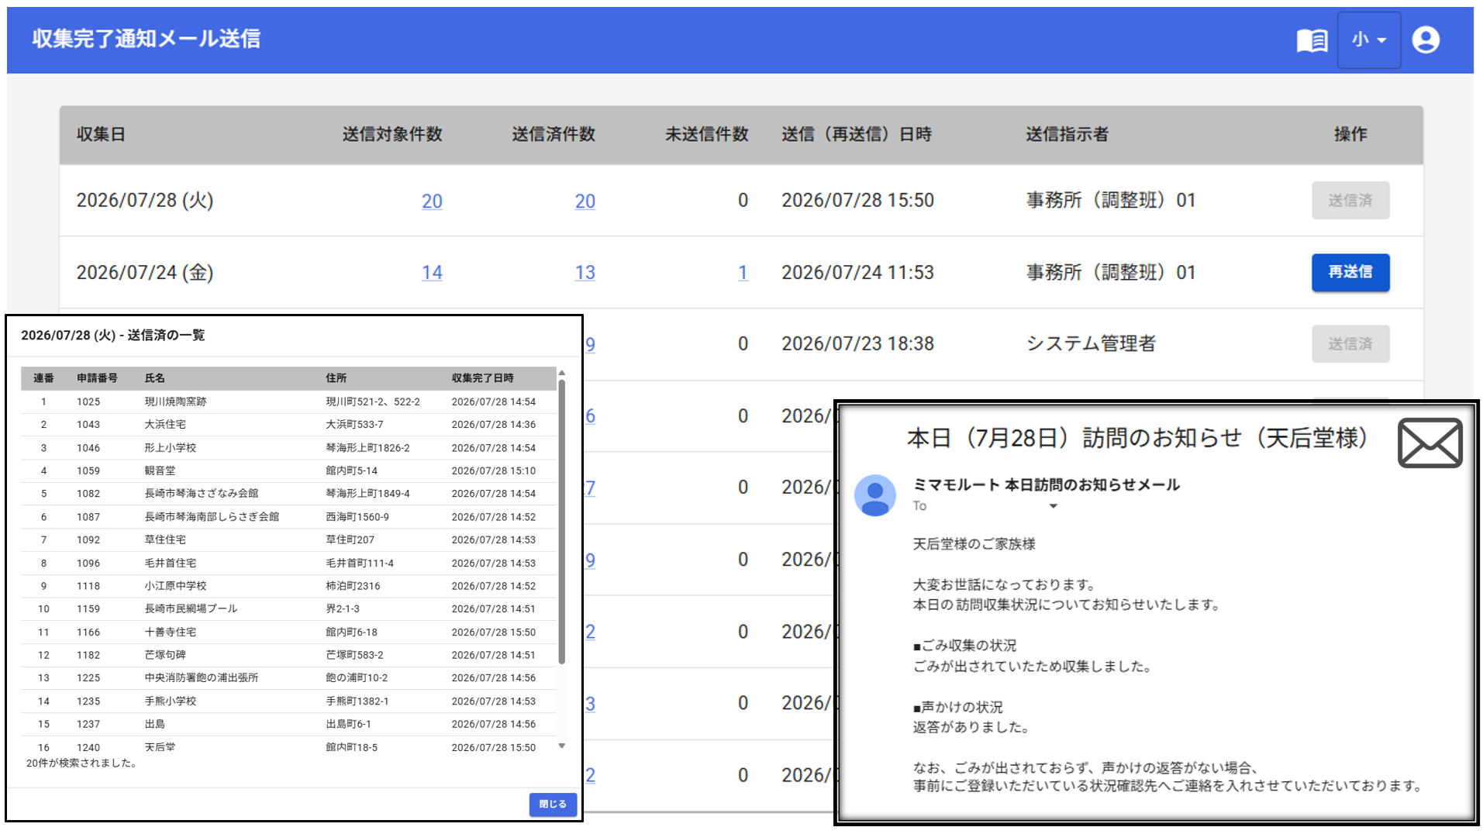The height and width of the screenshot is (834, 1483).
Task: Select row 芒塚句碑 in sent list
Action: click(288, 655)
